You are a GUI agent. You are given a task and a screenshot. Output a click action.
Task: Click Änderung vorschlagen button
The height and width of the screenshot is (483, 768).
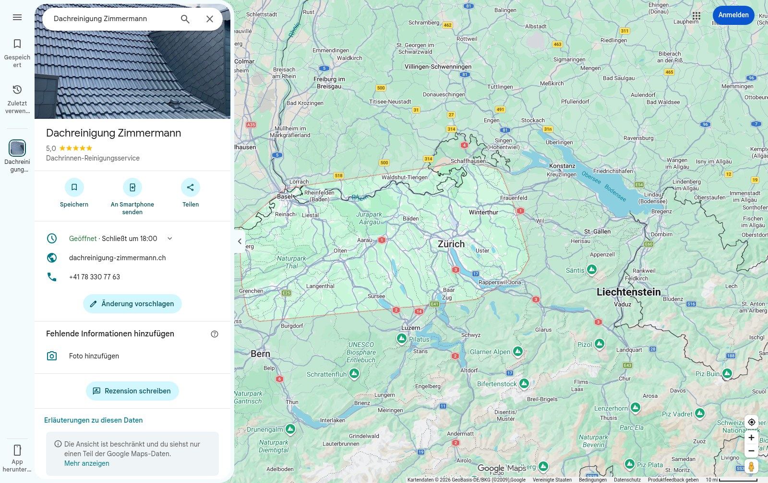132,304
